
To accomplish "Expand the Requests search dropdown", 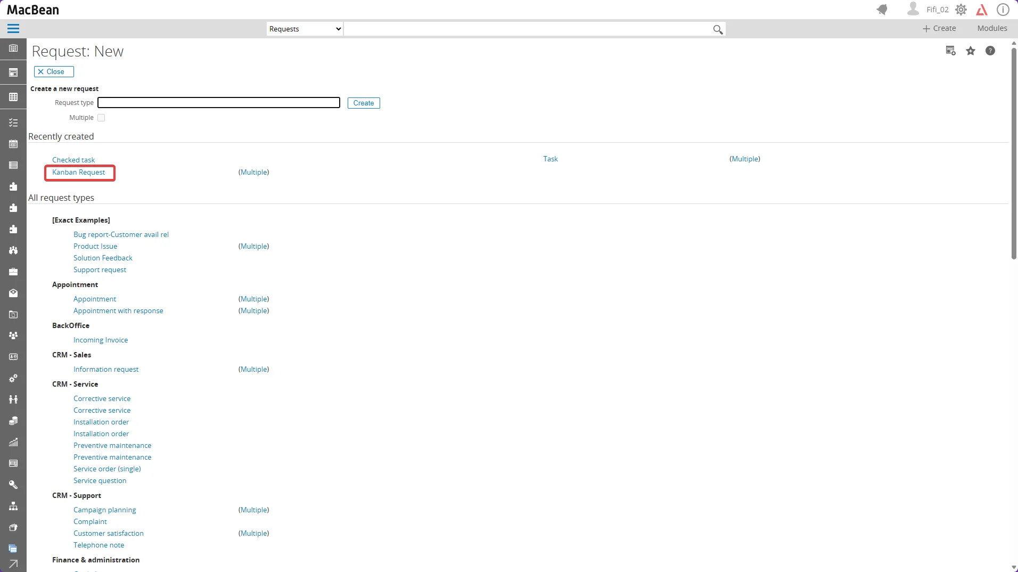I will tap(305, 29).
